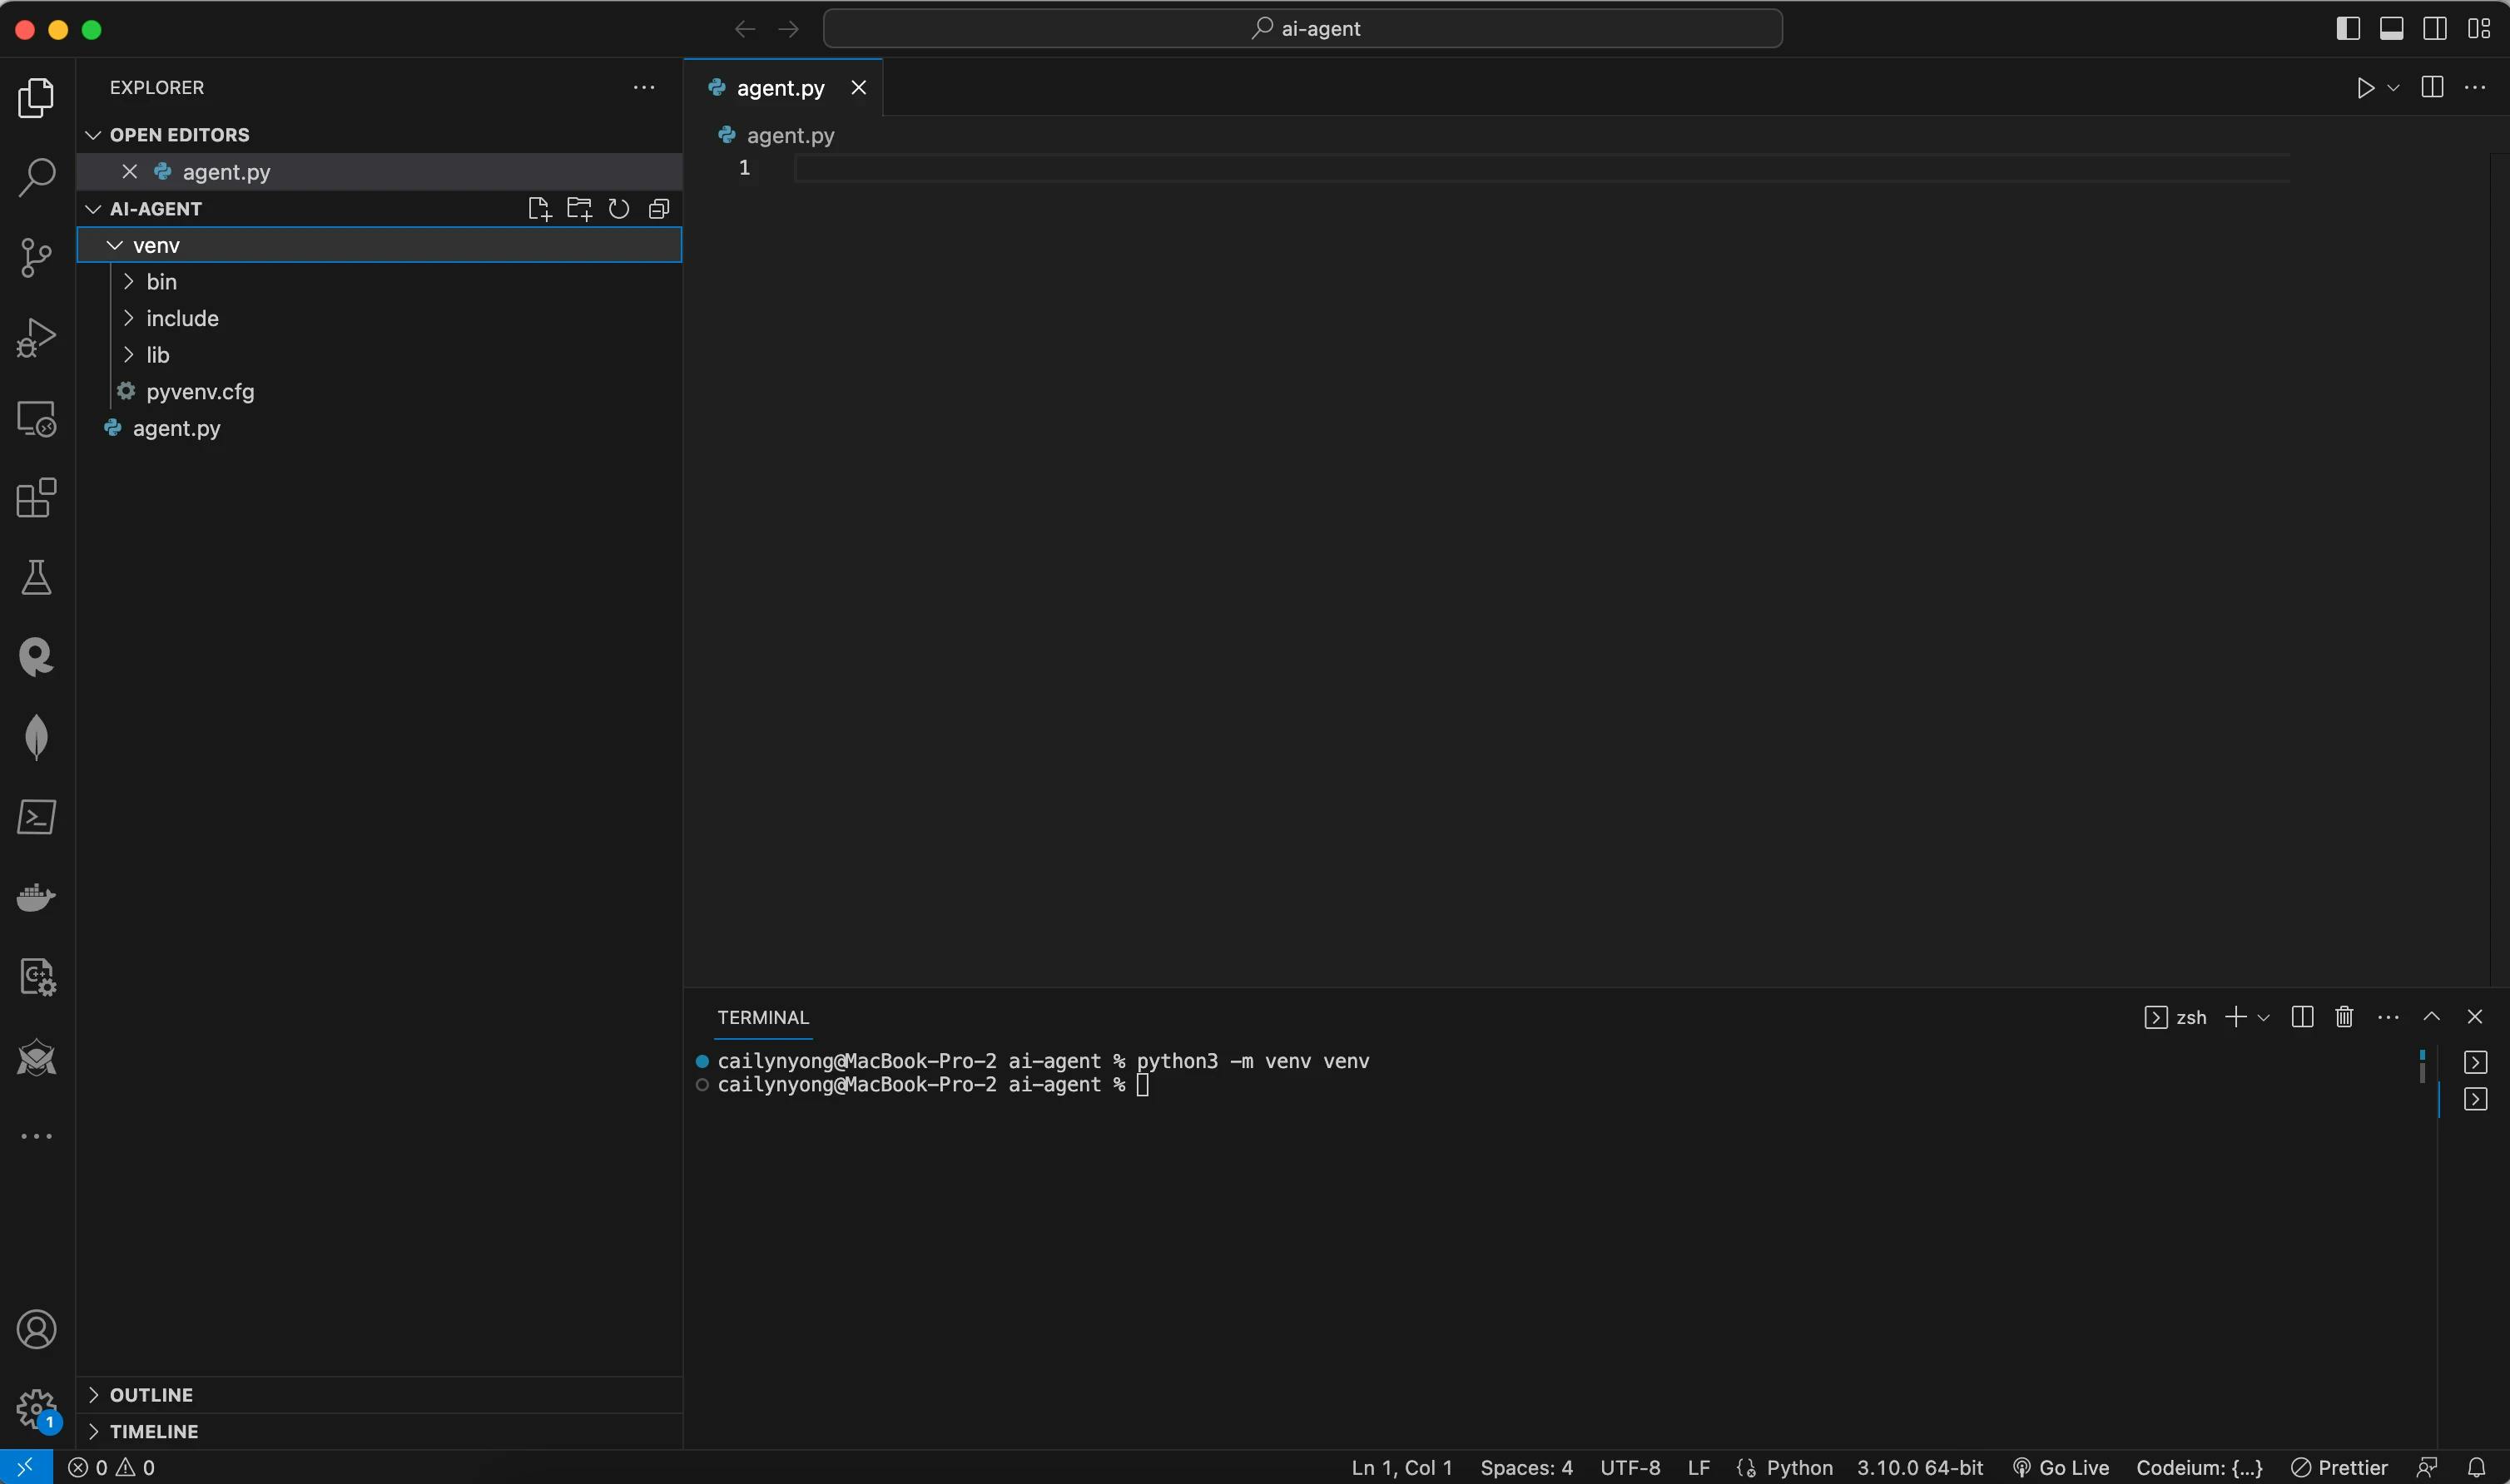Open the Run and Debug view
The height and width of the screenshot is (1484, 2510).
(37, 338)
